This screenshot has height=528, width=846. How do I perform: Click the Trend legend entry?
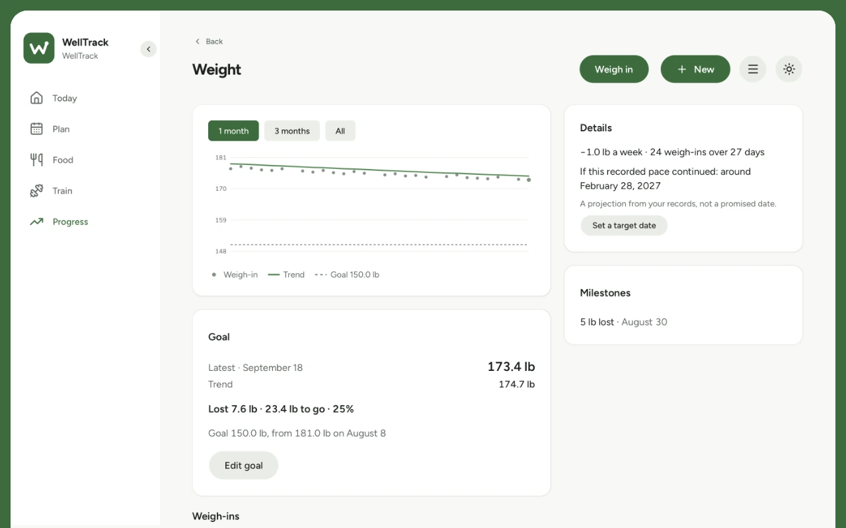tap(286, 275)
